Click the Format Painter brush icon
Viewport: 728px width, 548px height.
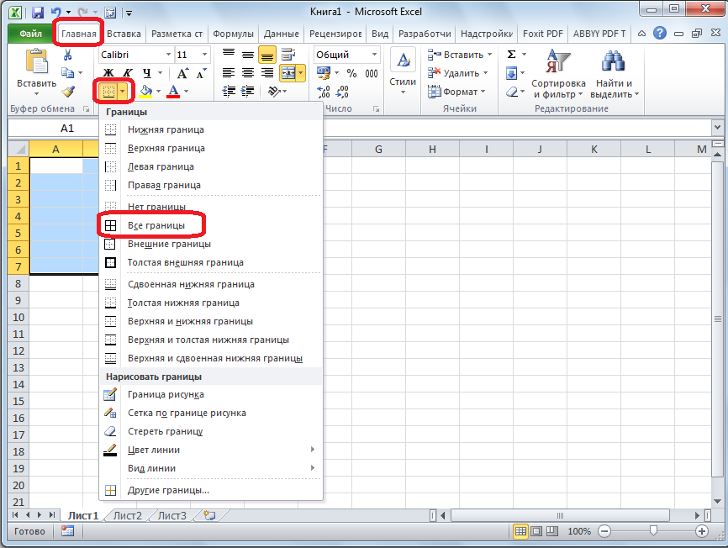pos(68,92)
